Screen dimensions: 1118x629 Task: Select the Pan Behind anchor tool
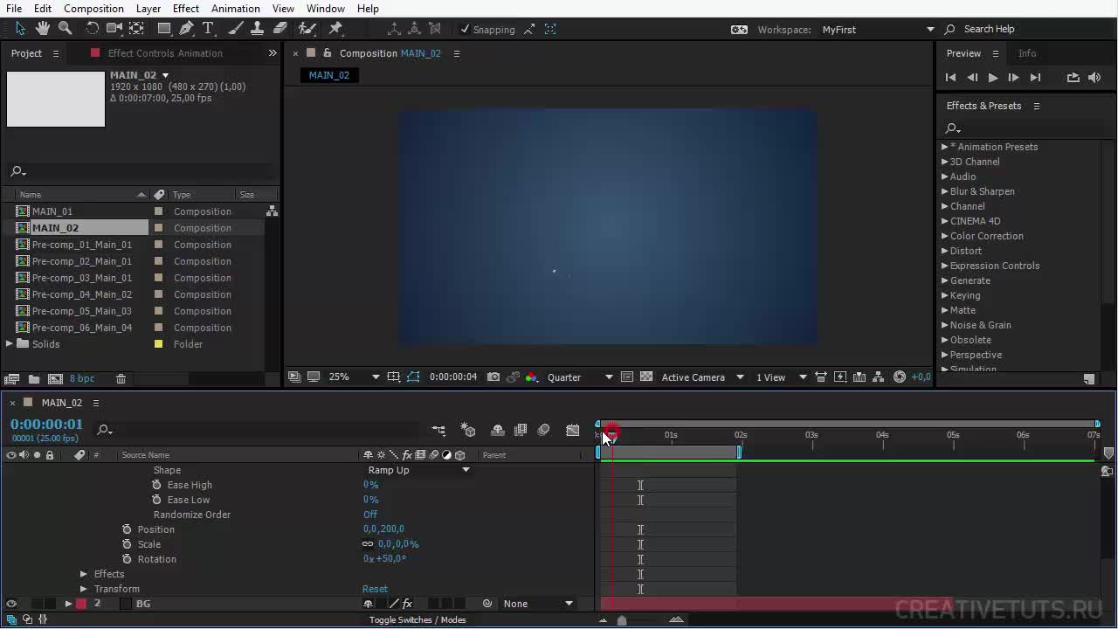pyautogui.click(x=136, y=29)
